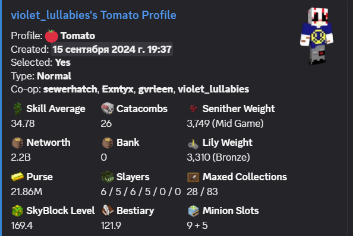Click the Skill Average plant icon
353x236 pixels.
pos(17,109)
